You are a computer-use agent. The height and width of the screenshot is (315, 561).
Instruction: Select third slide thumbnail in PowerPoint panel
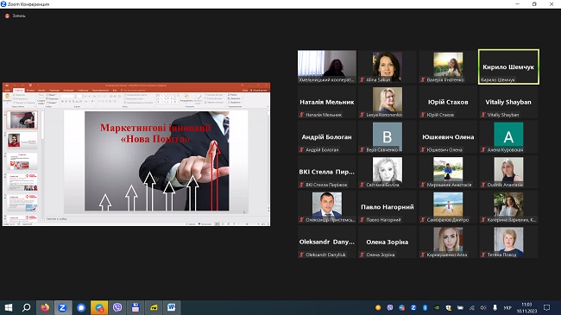pos(22,161)
